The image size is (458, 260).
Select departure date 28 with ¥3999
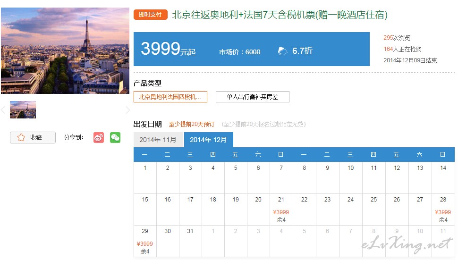click(x=443, y=209)
